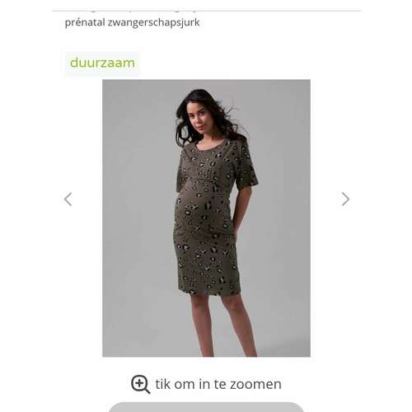Click the 'tik om in te zoomen' text
Image resolution: width=412 pixels, height=412 pixels.
[x=218, y=384]
